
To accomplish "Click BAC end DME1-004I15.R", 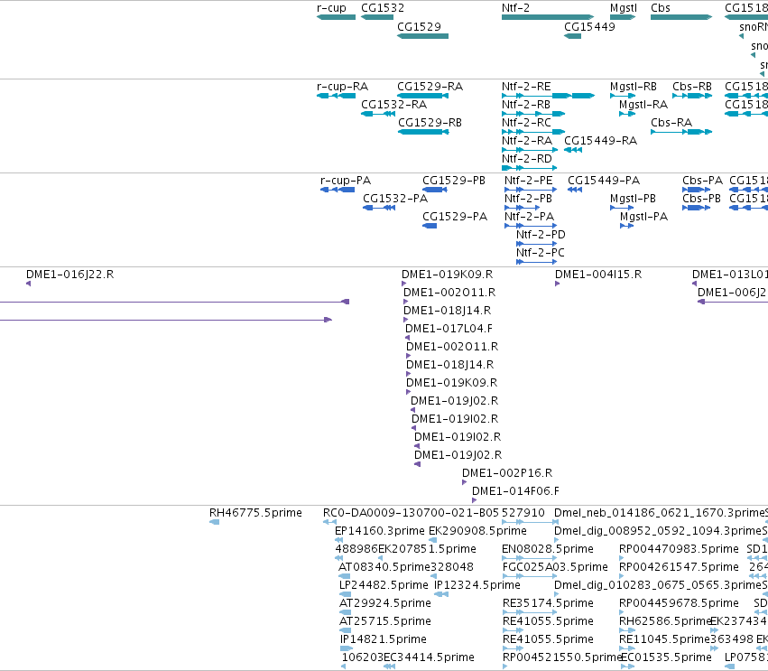I will (558, 284).
